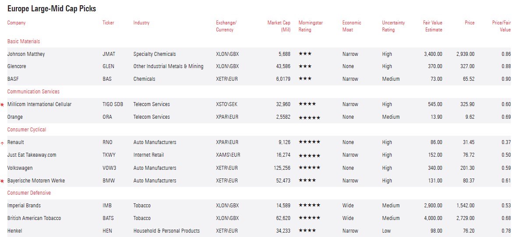513x237 pixels.
Task: Click the Ticker column header
Action: 108,23
